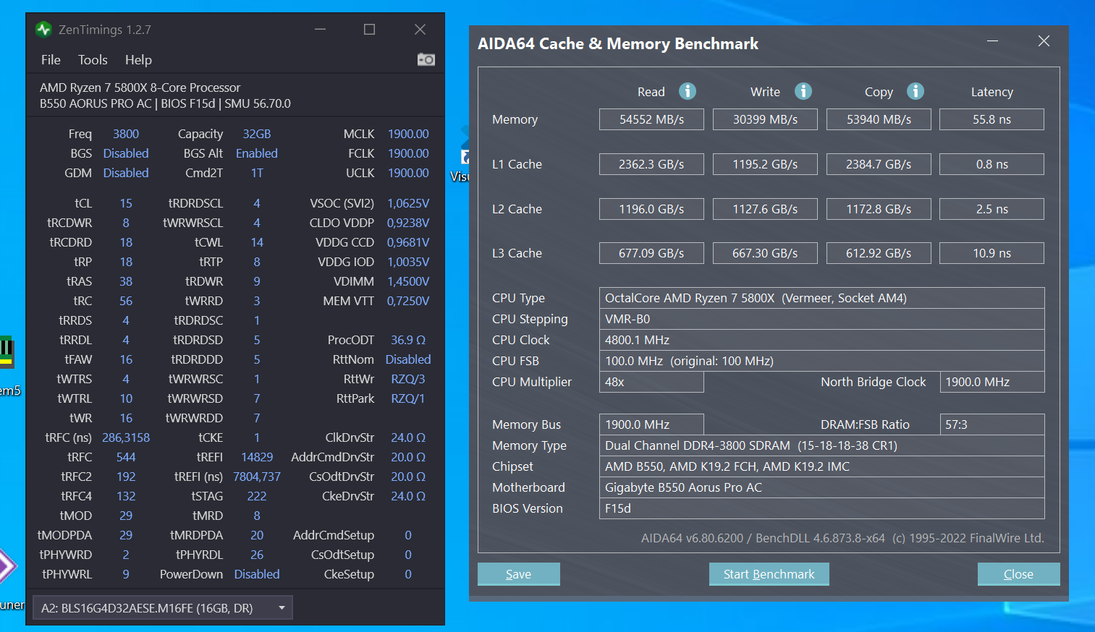
Task: Click the ZenTimings app logo icon
Action: tap(43, 30)
